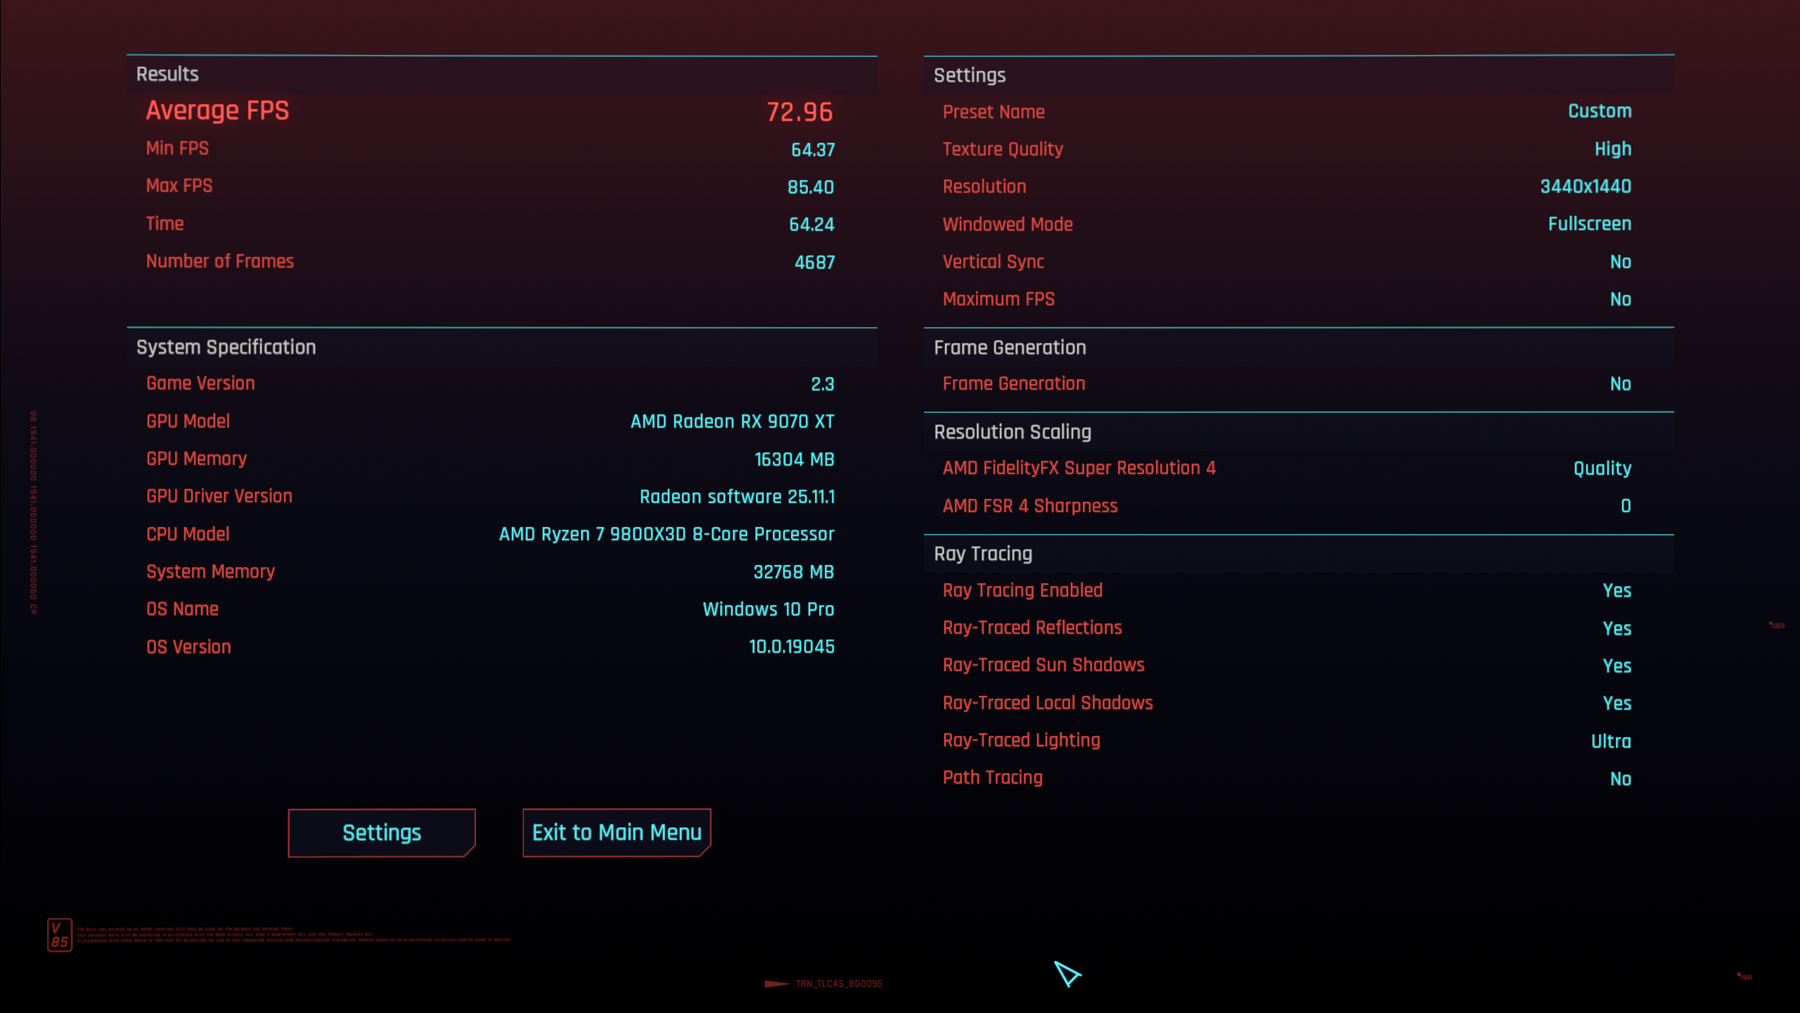Click the Settings button
Viewport: 1800px width, 1013px height.
(381, 832)
